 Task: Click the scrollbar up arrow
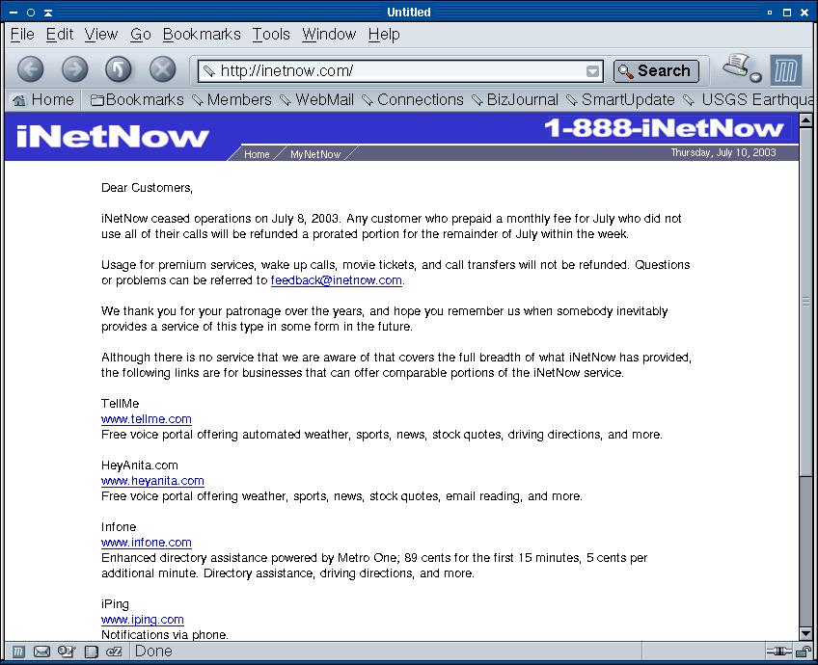(x=805, y=120)
